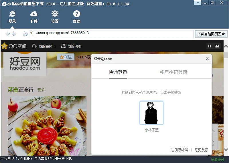This screenshot has width=229, height=163.
Task: Open the 注册新帐号 link
Action: click(x=179, y=150)
